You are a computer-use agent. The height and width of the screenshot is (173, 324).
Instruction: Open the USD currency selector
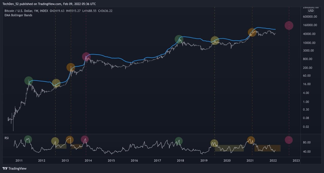tap(311, 11)
